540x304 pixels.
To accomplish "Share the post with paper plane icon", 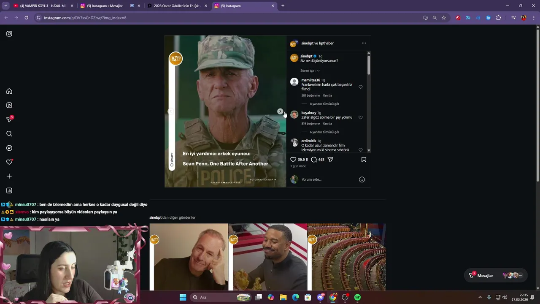I will pyautogui.click(x=330, y=160).
